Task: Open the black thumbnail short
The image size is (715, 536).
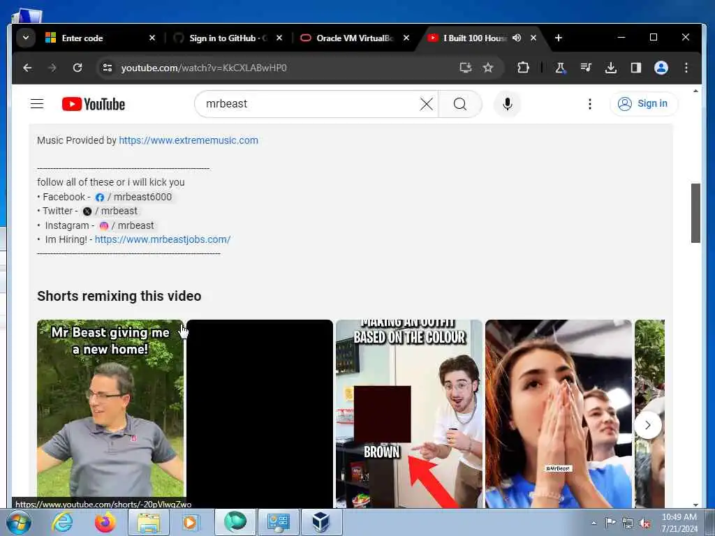Action: coord(260,413)
